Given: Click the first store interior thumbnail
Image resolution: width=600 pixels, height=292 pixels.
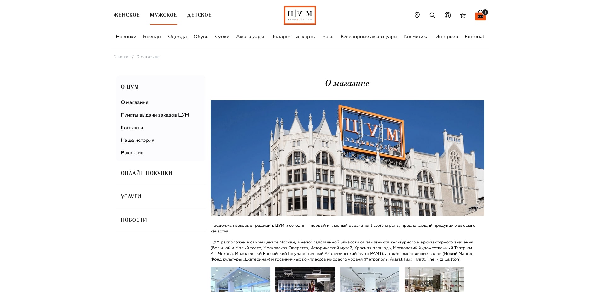Looking at the screenshot, I should [240, 279].
